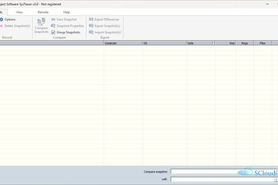Click the Export Snapshot(s) label
Viewport: 278px width, 185px height.
[107, 26]
